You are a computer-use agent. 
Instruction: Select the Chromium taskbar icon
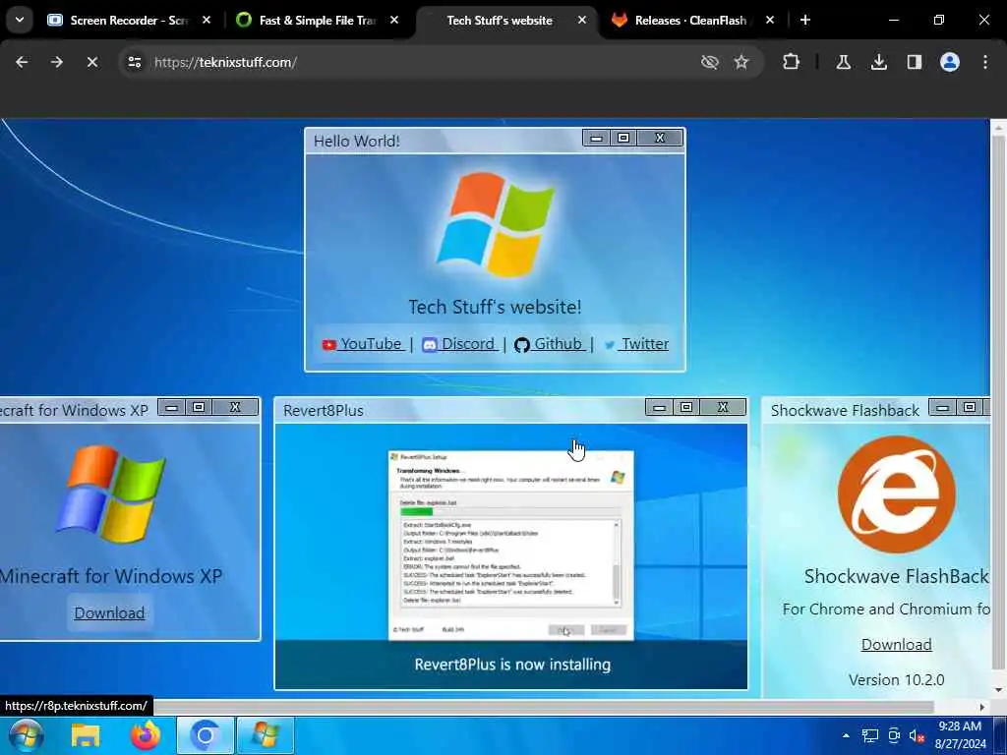click(x=206, y=735)
